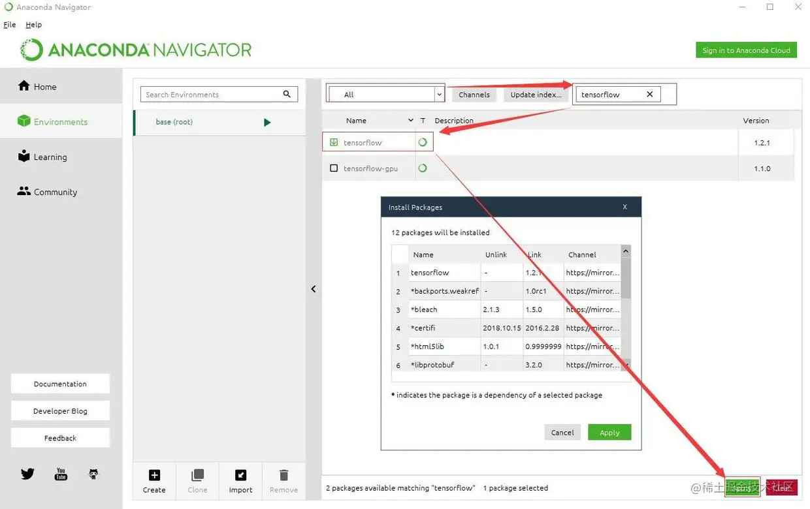Click *backports.weakref row in dialog

click(x=506, y=291)
